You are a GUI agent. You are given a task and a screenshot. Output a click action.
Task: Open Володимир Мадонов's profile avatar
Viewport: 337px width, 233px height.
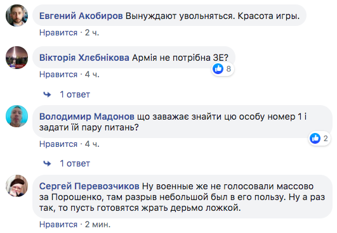click(x=17, y=116)
